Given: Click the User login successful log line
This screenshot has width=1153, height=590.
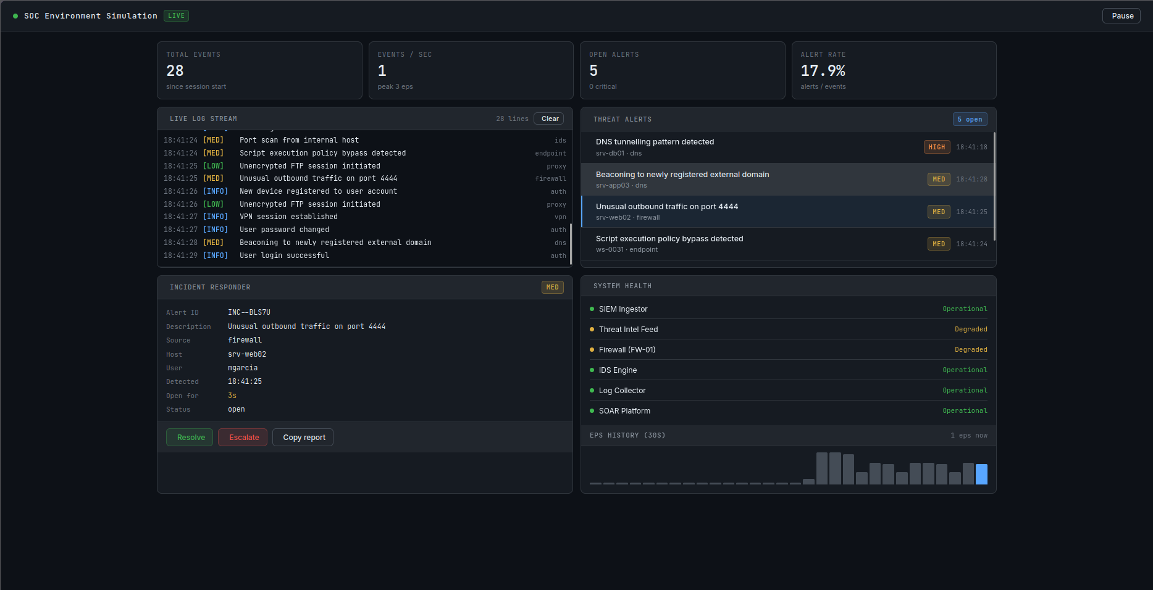Looking at the screenshot, I should [364, 256].
